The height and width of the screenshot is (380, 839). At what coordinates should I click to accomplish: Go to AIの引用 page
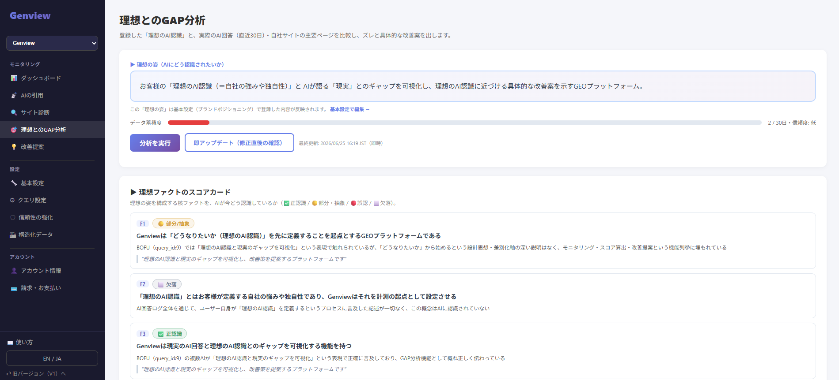coord(52,95)
